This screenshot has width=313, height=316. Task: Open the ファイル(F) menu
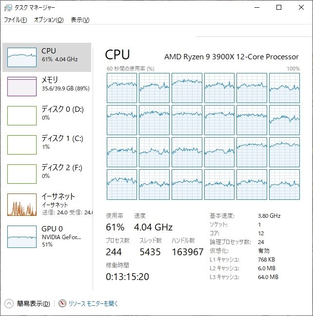click(16, 20)
